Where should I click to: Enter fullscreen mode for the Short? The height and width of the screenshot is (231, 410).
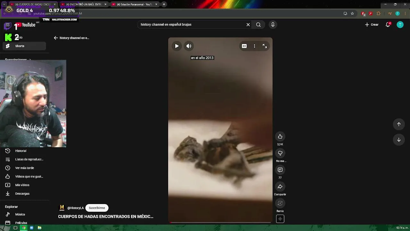pos(265,46)
